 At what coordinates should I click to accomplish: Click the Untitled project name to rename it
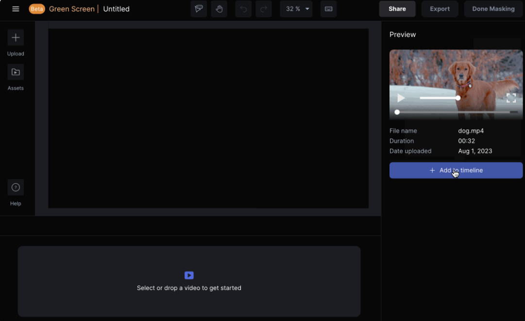[x=116, y=9]
